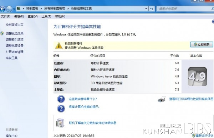This screenshot has height=138, width=214.
Task: Open the 编辑(E) menu
Action: (x=19, y=16)
